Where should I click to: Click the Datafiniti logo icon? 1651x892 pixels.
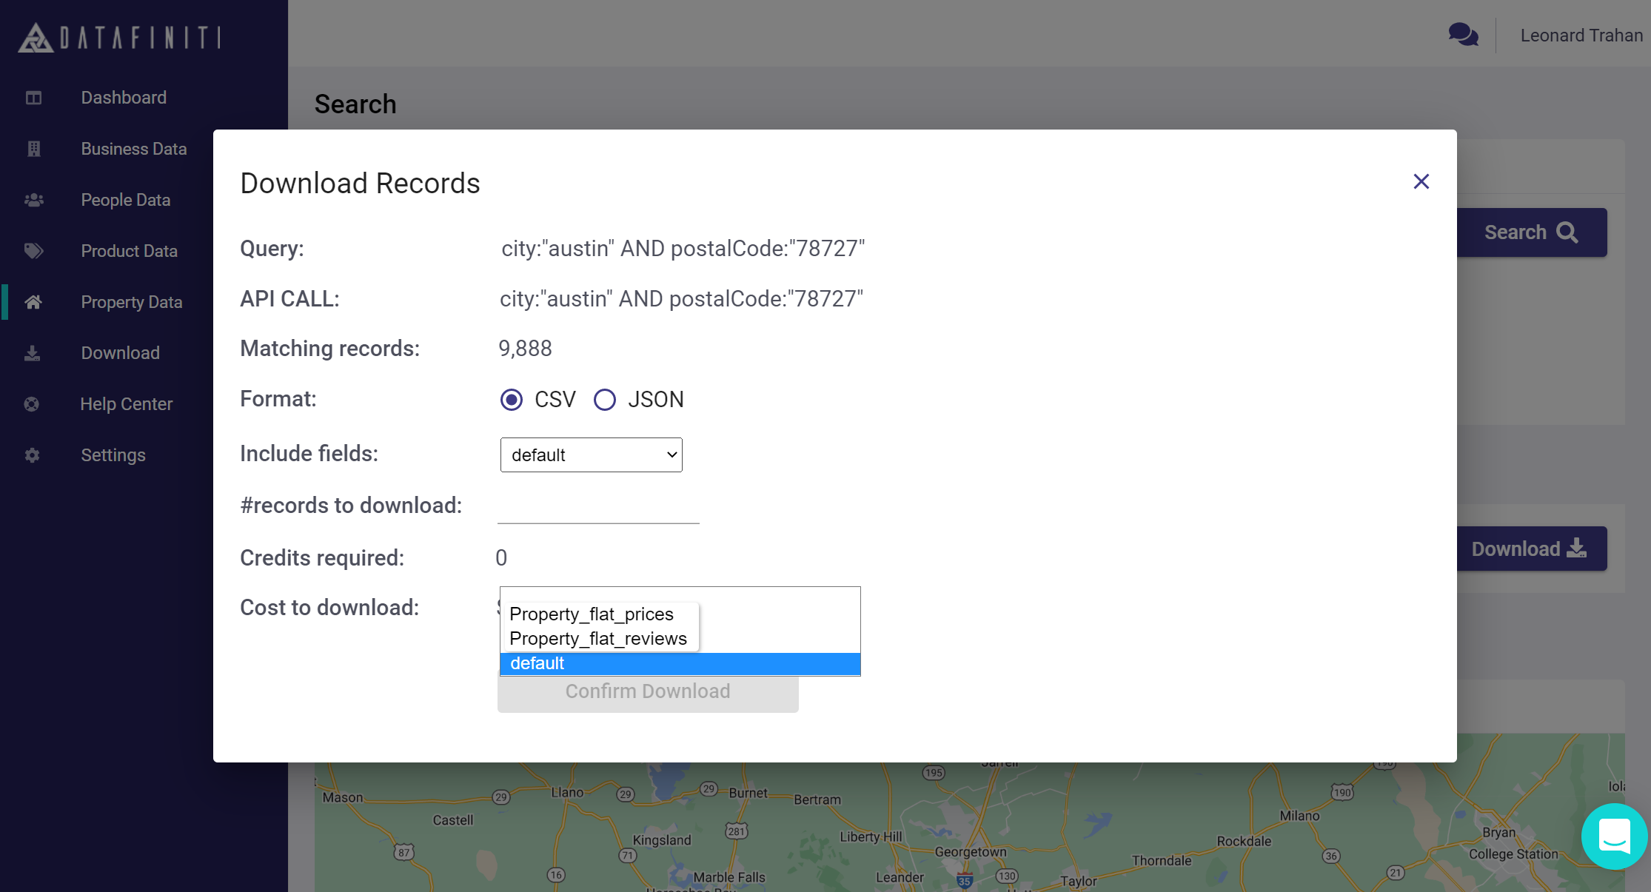click(36, 37)
